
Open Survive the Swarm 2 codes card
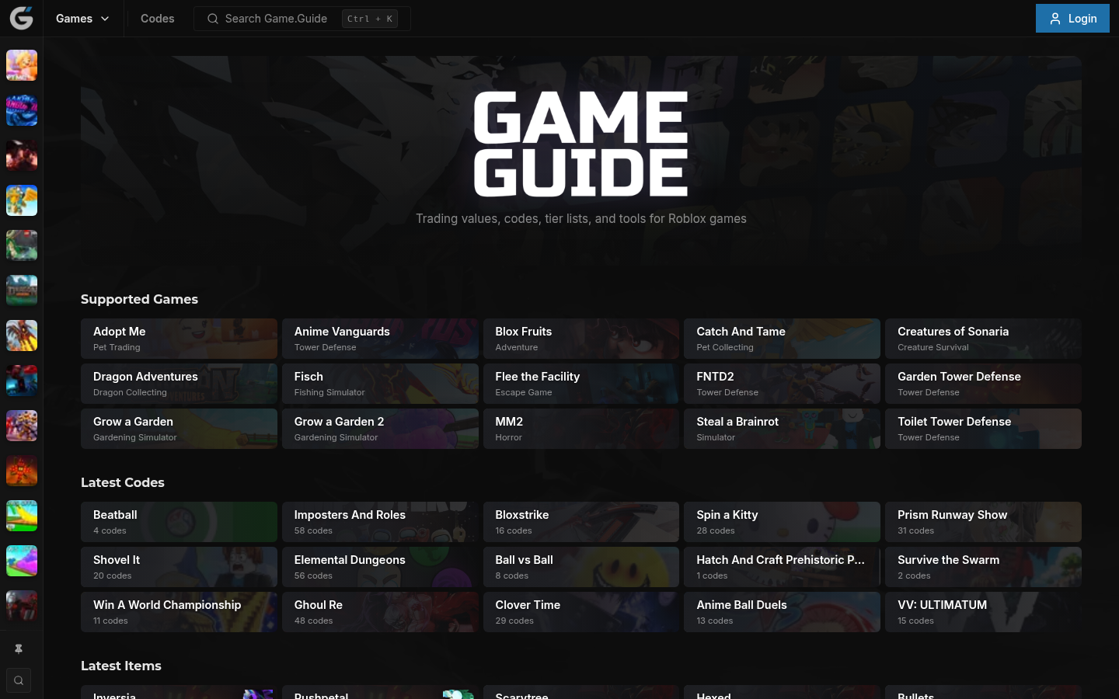pos(983,567)
